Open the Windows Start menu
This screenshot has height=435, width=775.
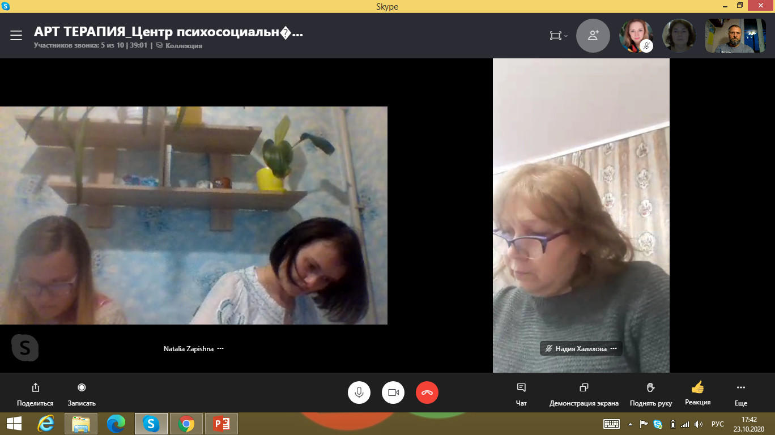14,424
